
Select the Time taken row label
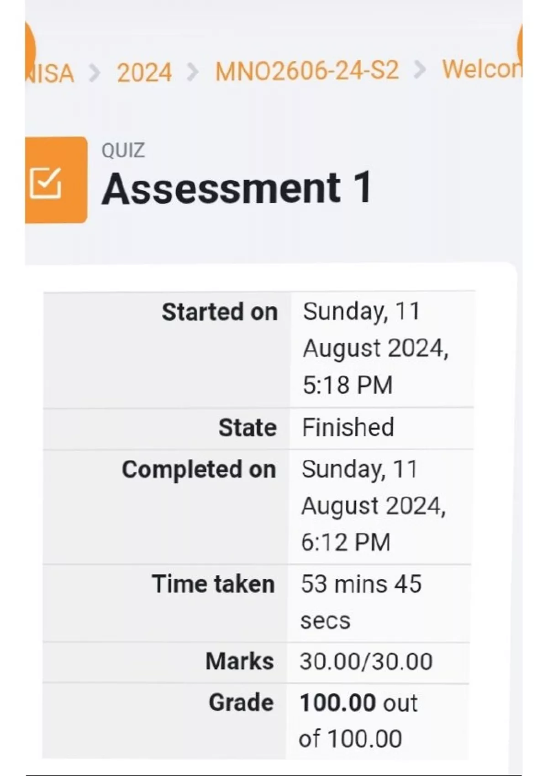[x=213, y=584]
